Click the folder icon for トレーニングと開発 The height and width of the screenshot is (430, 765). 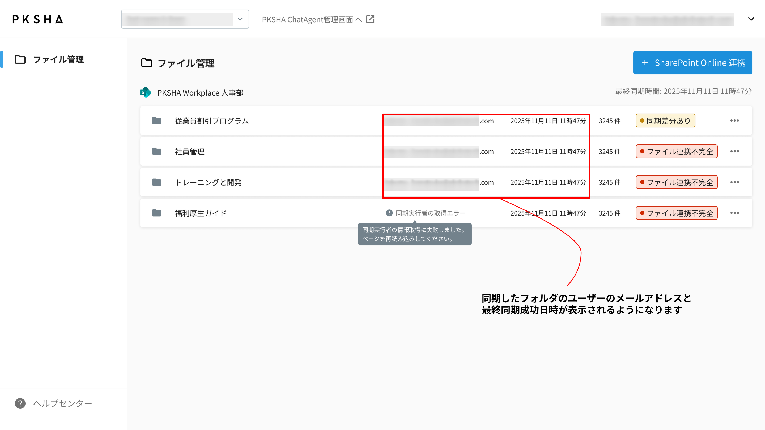click(156, 182)
